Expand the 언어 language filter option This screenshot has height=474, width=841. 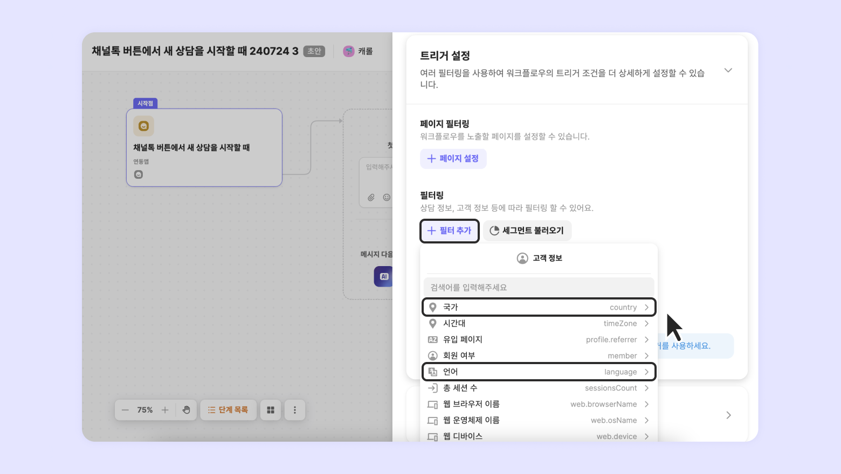click(539, 372)
